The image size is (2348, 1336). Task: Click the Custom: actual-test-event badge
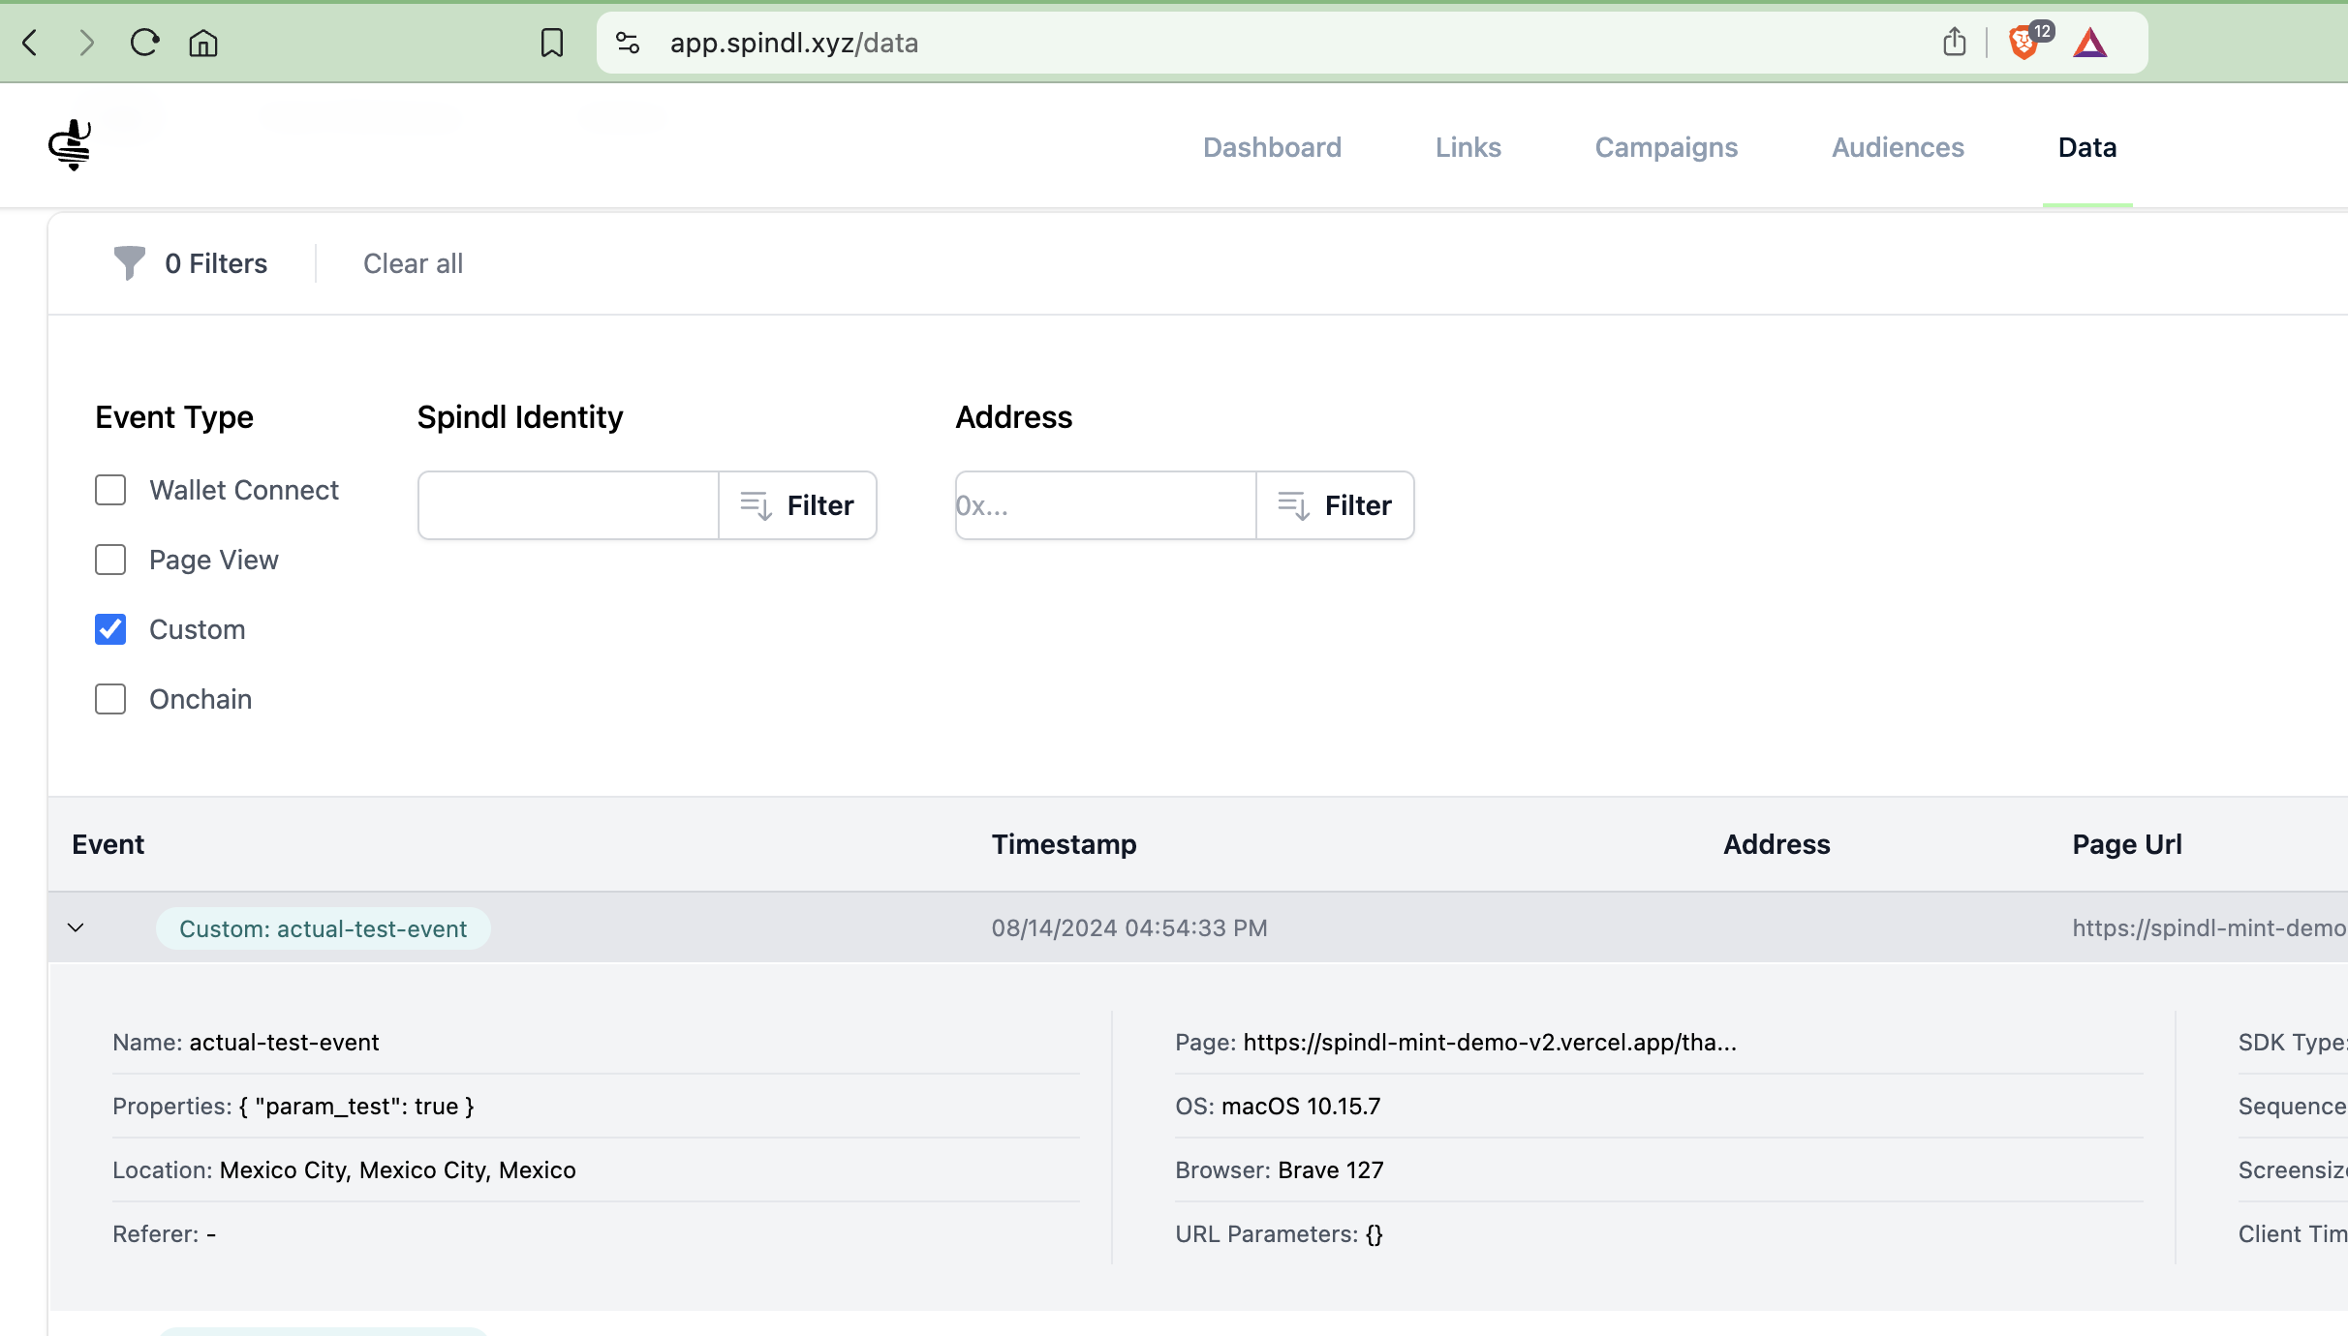[x=324, y=928]
